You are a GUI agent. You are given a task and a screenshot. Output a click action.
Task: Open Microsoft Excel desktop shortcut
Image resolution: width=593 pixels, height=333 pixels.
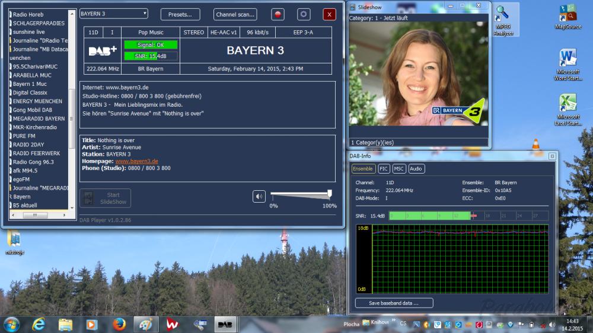tap(568, 110)
